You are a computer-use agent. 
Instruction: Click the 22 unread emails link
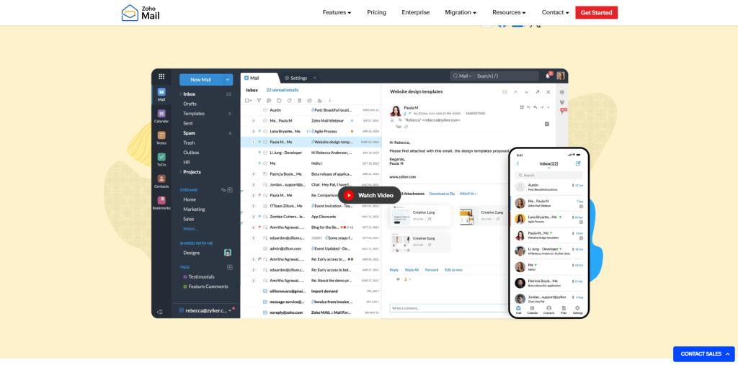(283, 90)
